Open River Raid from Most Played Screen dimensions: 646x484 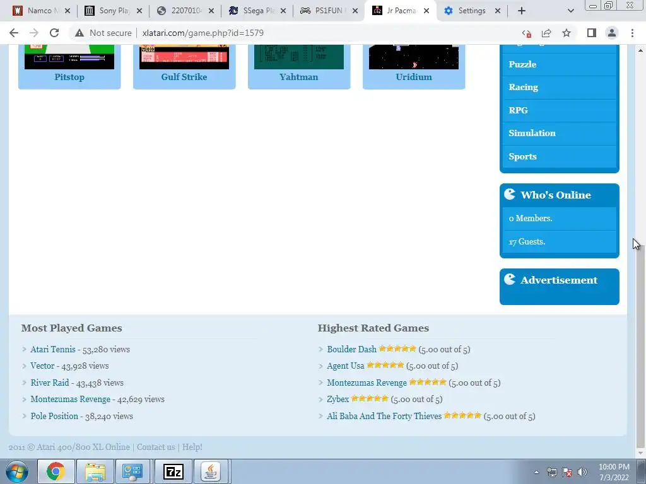(x=49, y=383)
